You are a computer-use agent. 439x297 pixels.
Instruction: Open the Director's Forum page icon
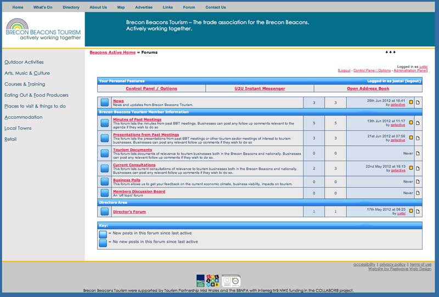(418, 212)
